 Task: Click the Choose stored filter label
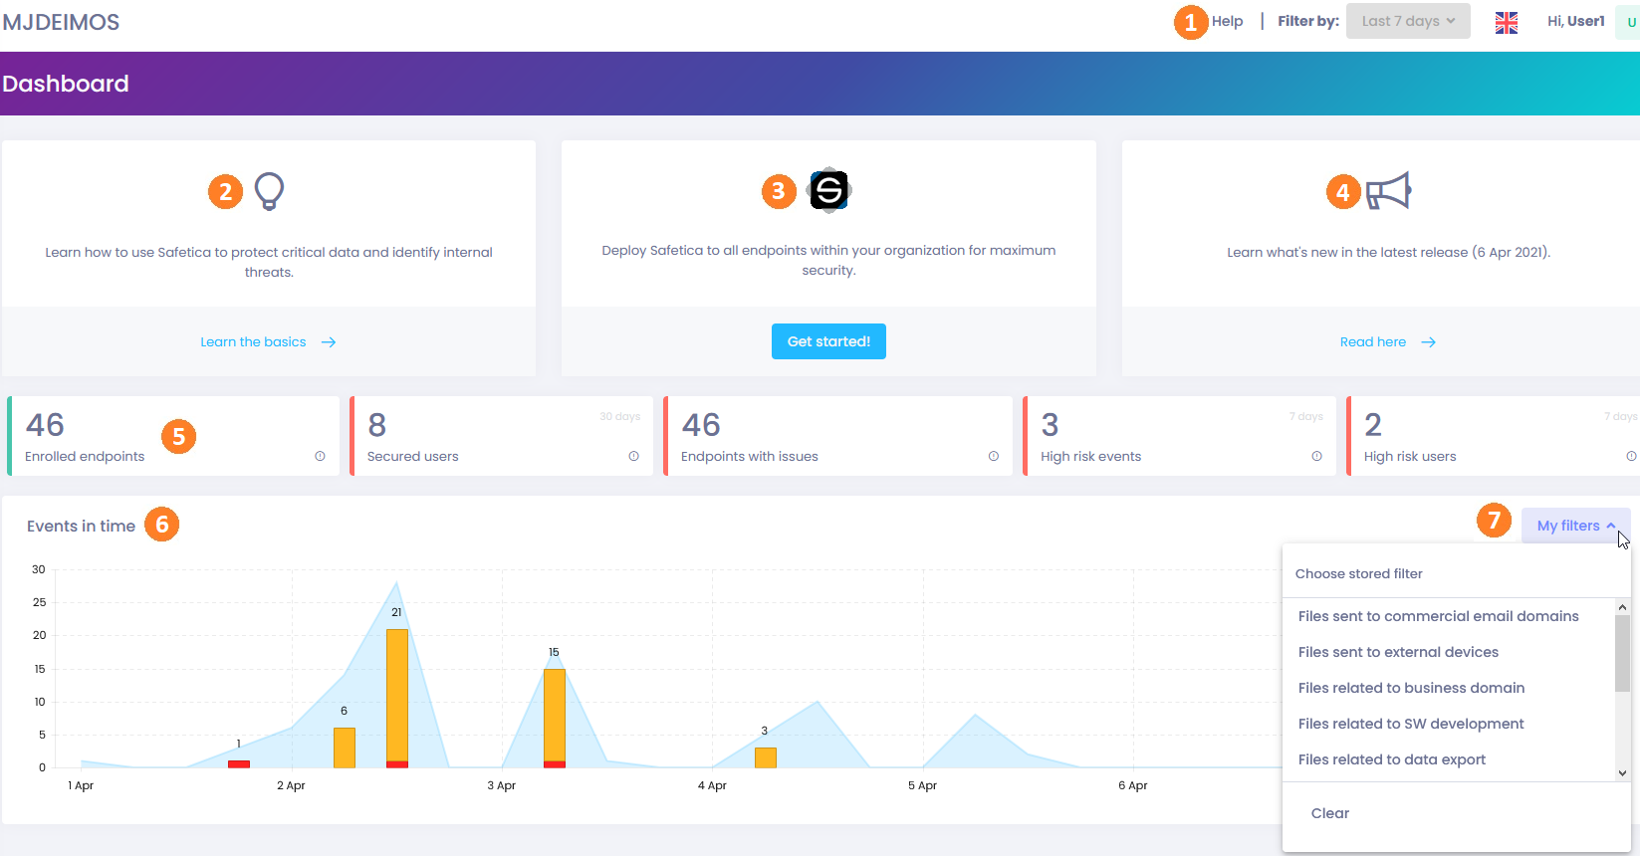(x=1358, y=573)
